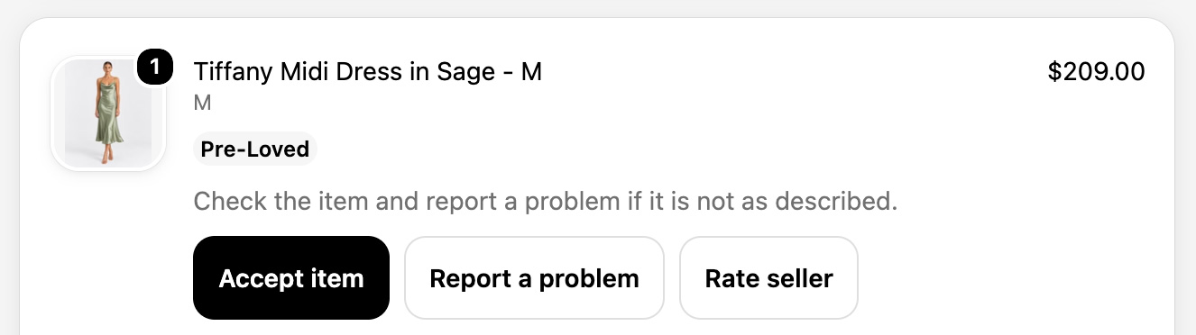Report an issue with the Tiffany dress

click(534, 277)
